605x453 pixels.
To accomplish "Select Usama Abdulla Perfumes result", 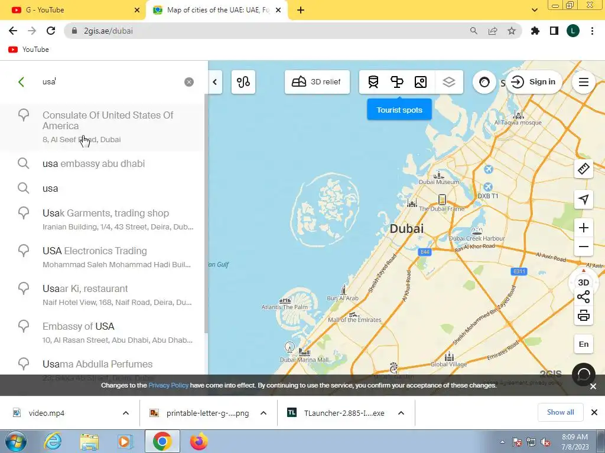I will coord(102,364).
